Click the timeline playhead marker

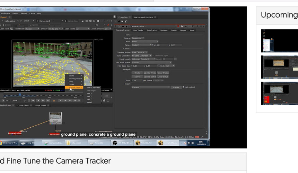tap(20, 94)
